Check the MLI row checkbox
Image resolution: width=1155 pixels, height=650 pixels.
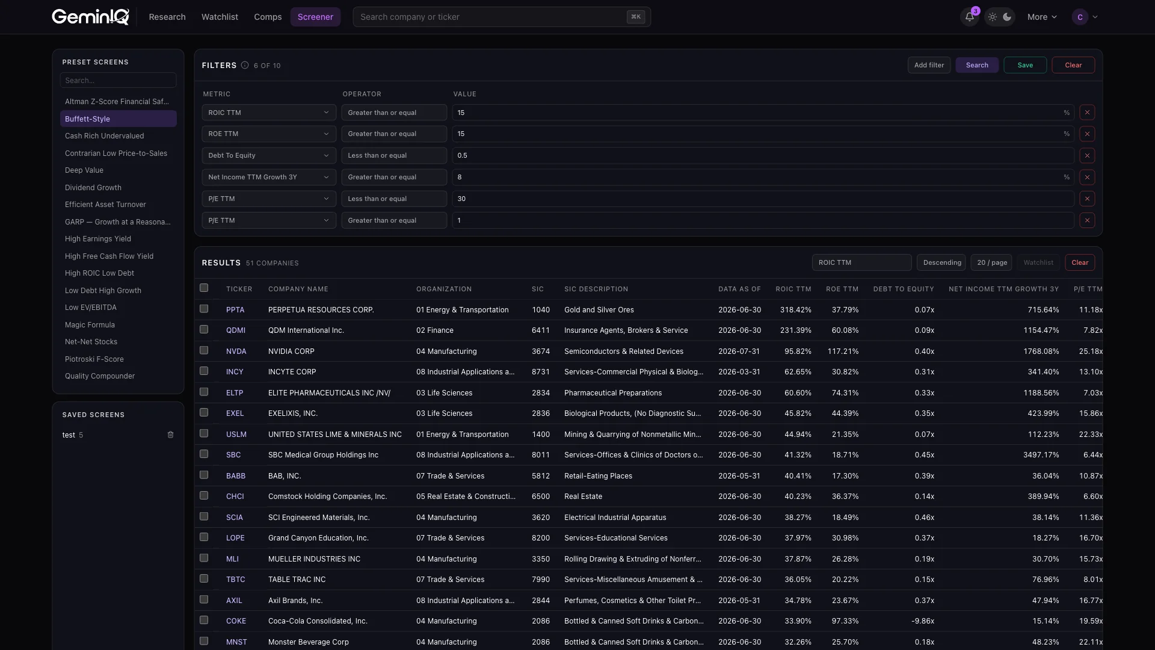tap(204, 558)
